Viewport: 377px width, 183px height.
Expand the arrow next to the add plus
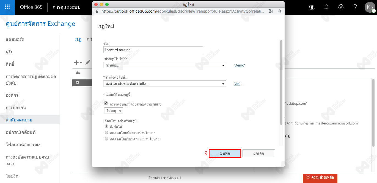(x=81, y=63)
